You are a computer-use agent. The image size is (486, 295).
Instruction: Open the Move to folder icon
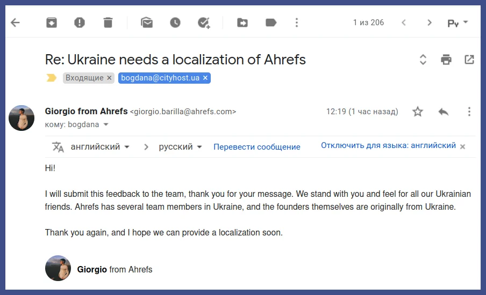tap(242, 23)
